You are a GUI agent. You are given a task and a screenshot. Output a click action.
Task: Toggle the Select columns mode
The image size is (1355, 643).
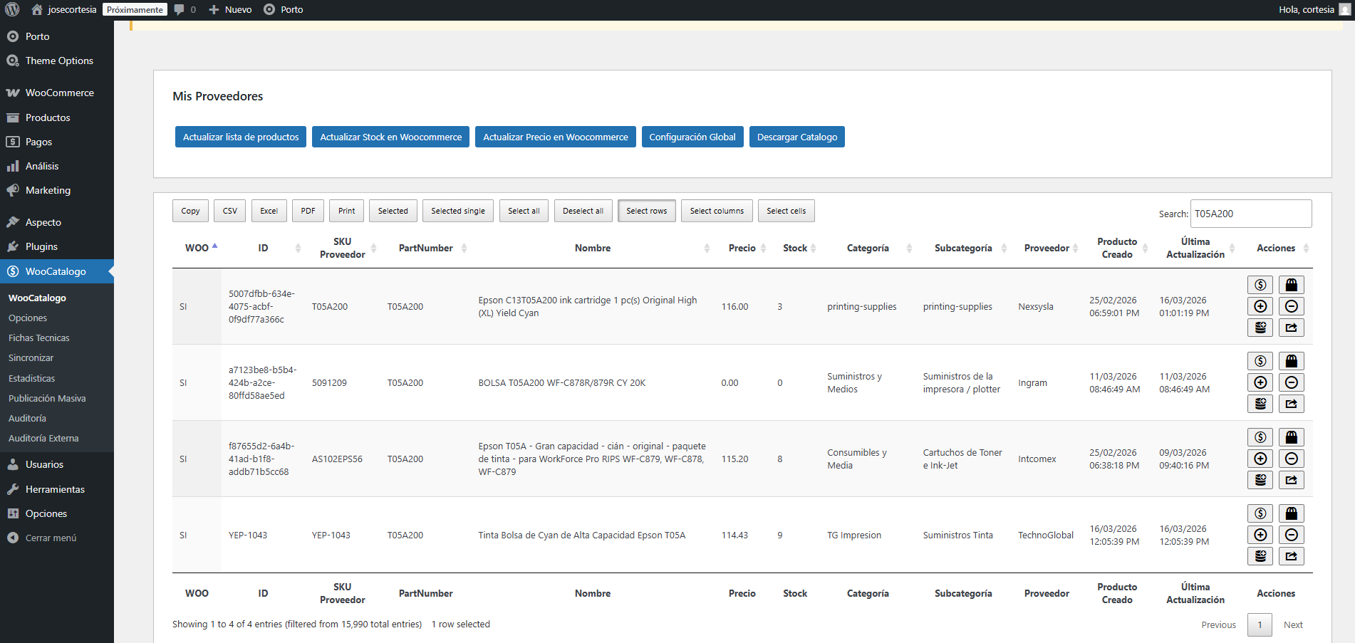(716, 211)
